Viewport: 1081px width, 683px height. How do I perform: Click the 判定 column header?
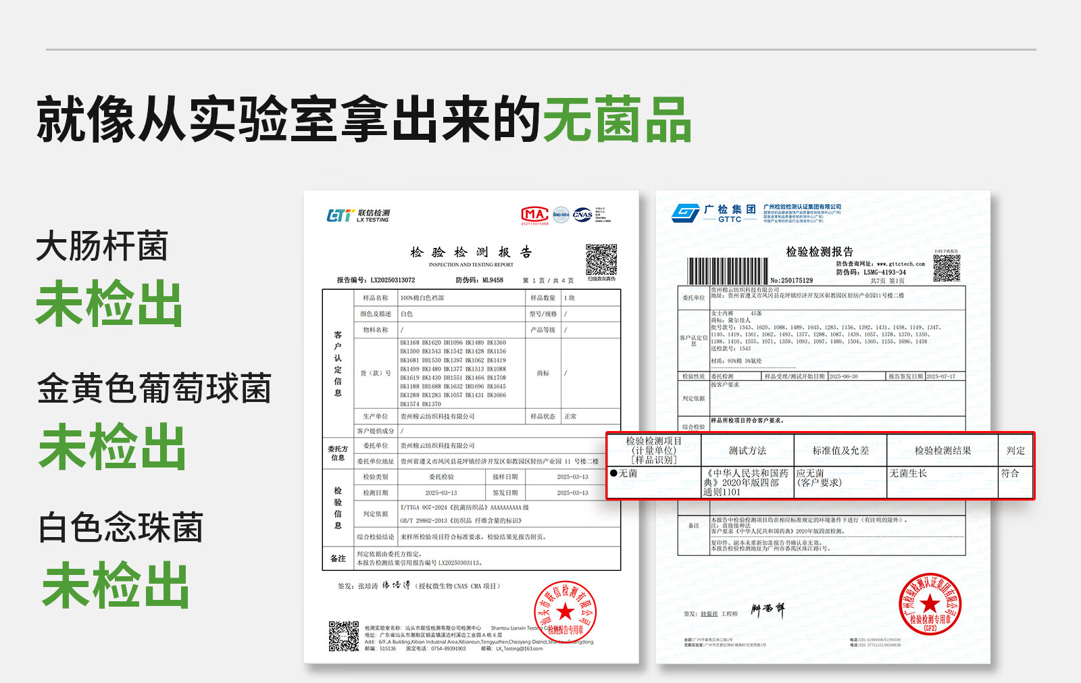pos(1015,451)
